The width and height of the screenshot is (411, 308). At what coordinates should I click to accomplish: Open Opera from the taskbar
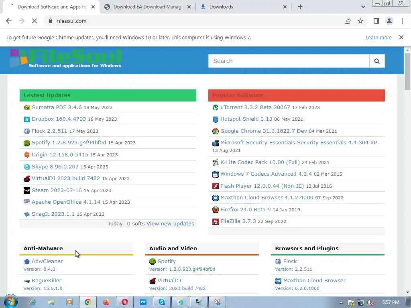pos(125,302)
